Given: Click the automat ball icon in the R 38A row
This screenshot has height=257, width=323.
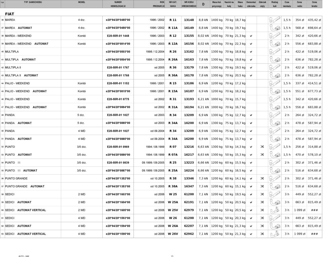Looking at the screenshot, I should coord(275,186).
